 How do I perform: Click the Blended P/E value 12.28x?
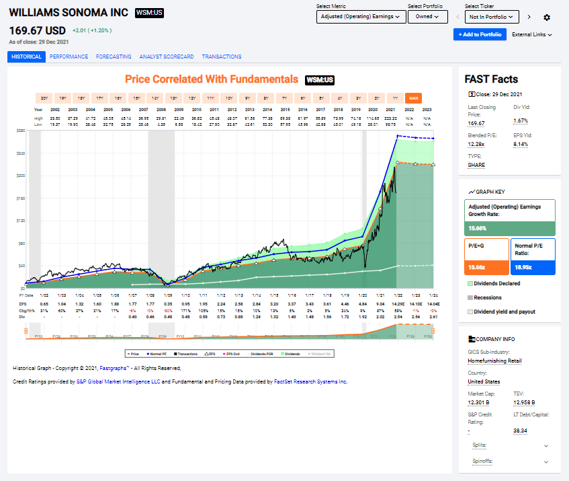point(476,144)
